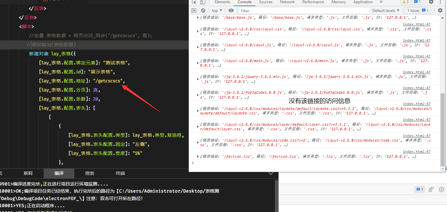Switch to the Elements tab

coord(222,2)
